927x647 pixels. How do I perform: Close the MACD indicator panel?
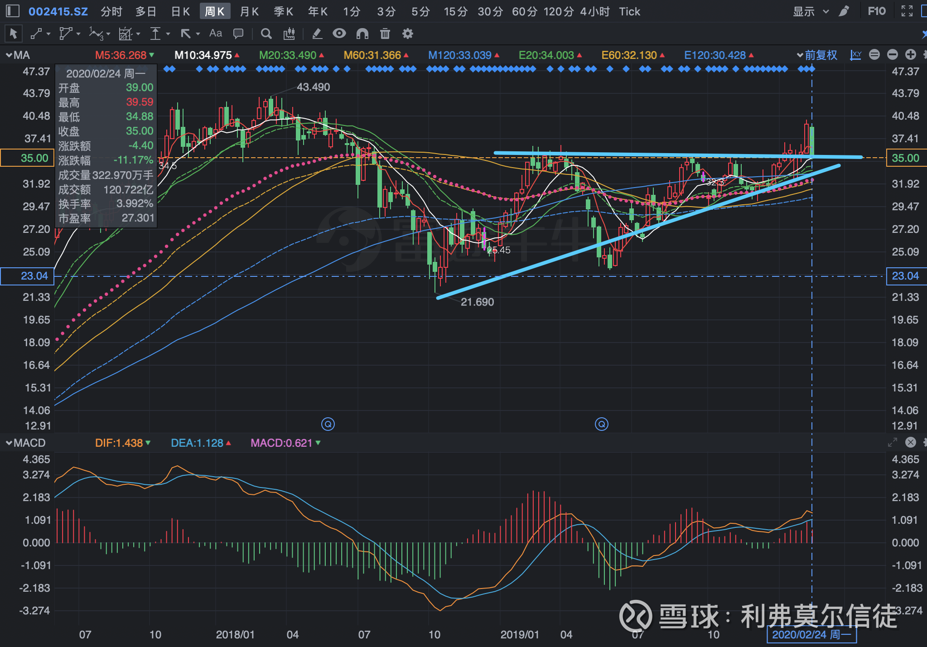click(911, 442)
